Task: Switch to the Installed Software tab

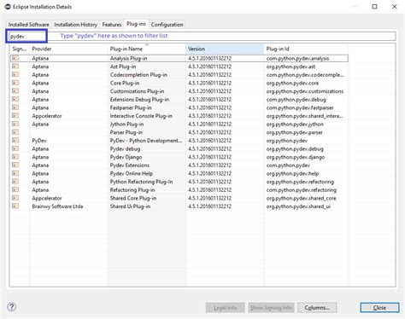Action: 28,25
